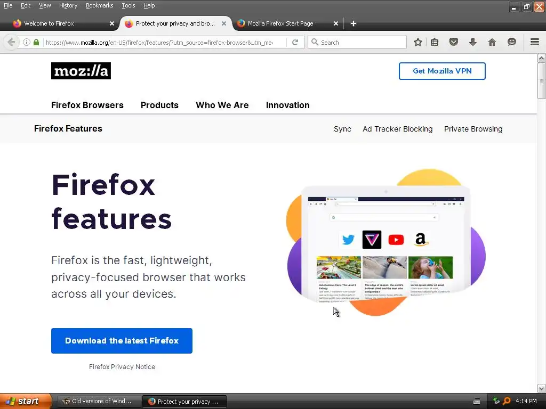Open the File menu
This screenshot has width=546, height=409.
(8, 5)
